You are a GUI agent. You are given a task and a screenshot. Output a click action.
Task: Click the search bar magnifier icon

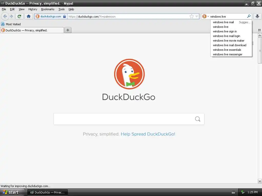(x=249, y=16)
